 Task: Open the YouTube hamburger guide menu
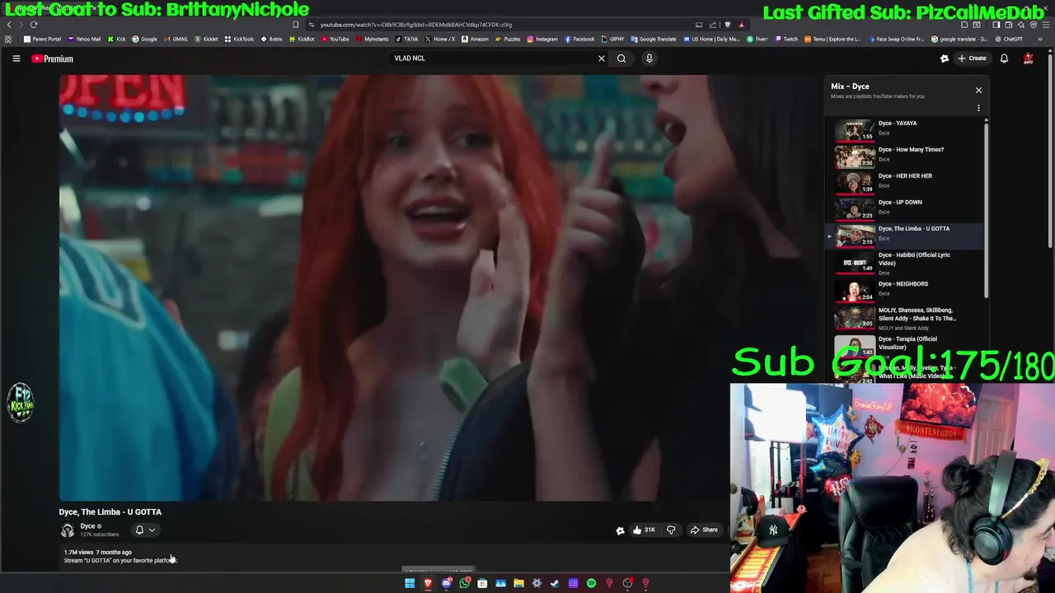pos(16,58)
